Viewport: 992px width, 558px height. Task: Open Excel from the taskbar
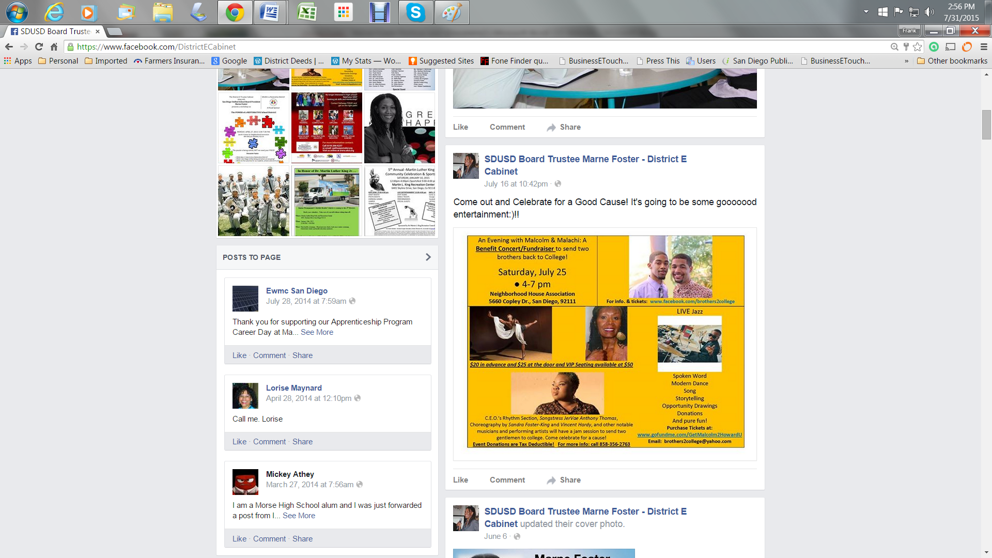307,12
